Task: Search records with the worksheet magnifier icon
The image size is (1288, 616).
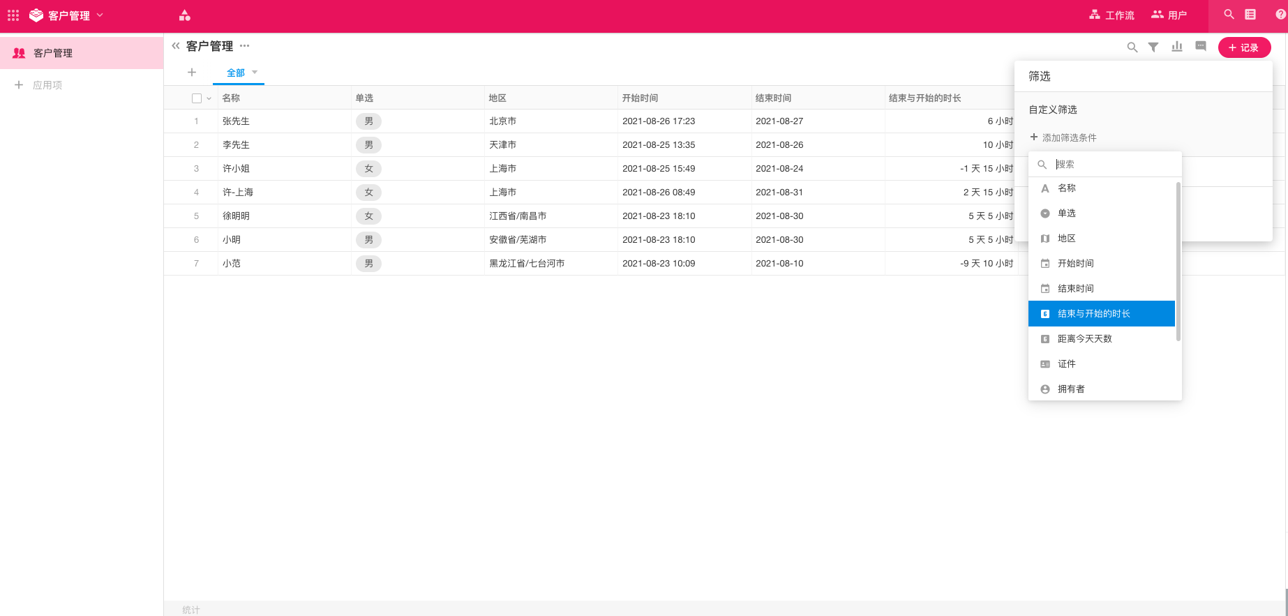Action: point(1132,47)
